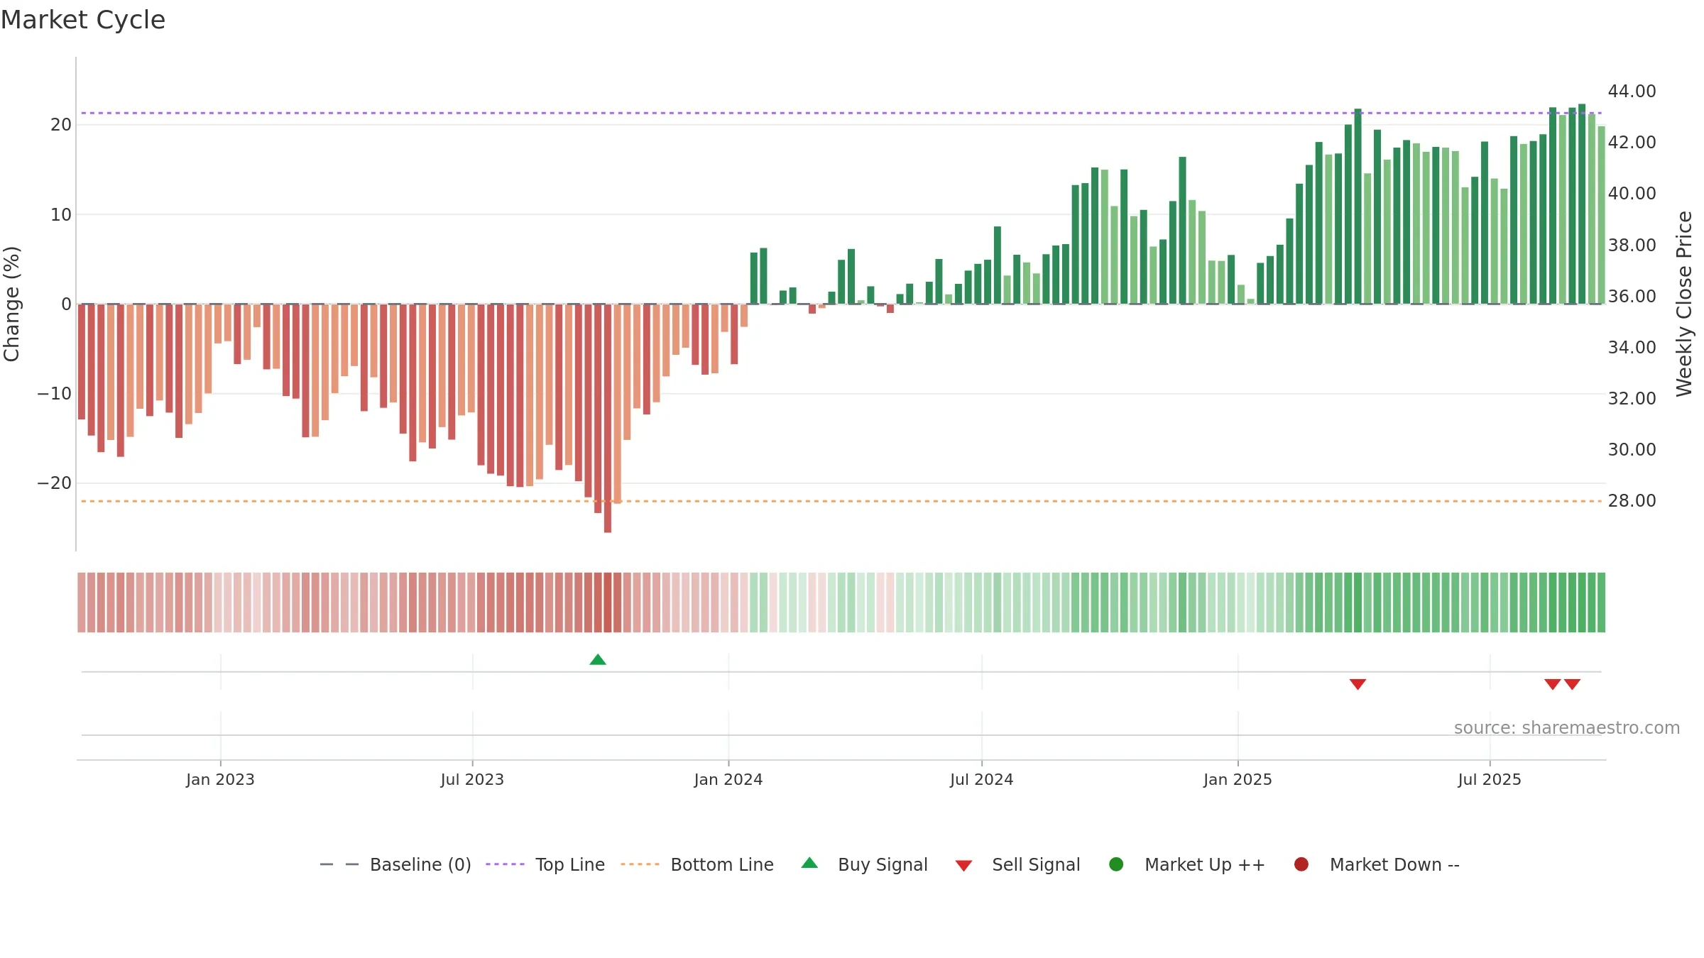Click the green Buy Signal triangle marker
1704x958 pixels.
[x=598, y=660]
